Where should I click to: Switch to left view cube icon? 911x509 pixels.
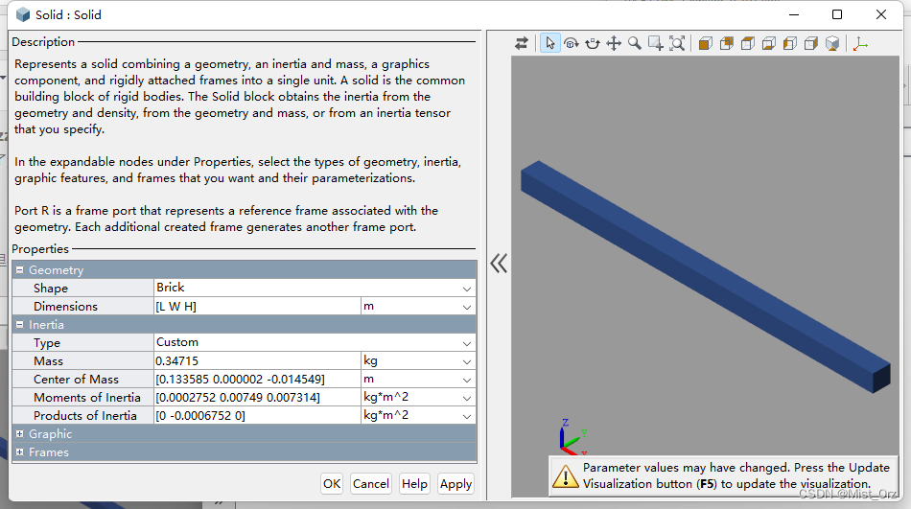click(789, 43)
